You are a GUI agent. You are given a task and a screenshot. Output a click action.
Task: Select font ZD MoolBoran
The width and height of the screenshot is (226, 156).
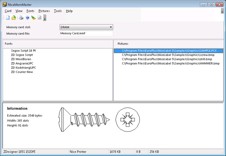click(x=21, y=59)
